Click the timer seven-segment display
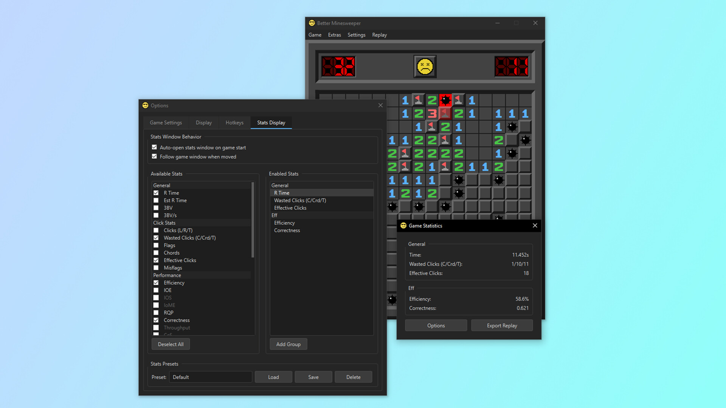The image size is (726, 408). tap(511, 66)
